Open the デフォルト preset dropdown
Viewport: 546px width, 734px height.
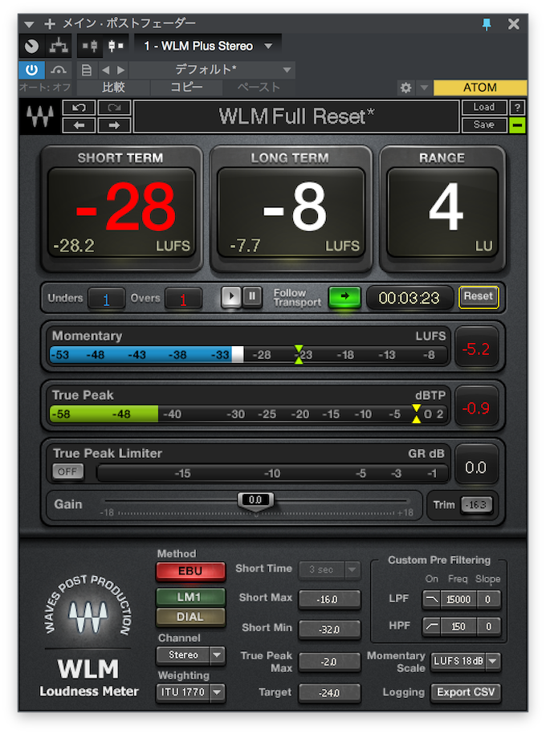tap(212, 70)
